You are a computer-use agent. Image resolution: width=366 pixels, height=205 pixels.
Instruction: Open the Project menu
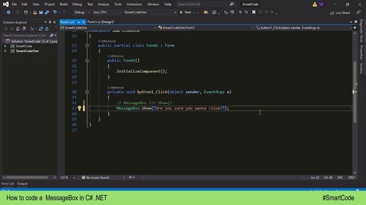[50, 4]
